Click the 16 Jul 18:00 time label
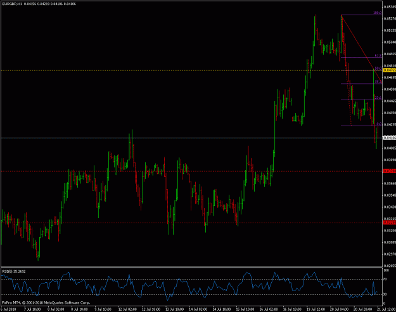The height and width of the screenshot is (312, 396). [292, 309]
